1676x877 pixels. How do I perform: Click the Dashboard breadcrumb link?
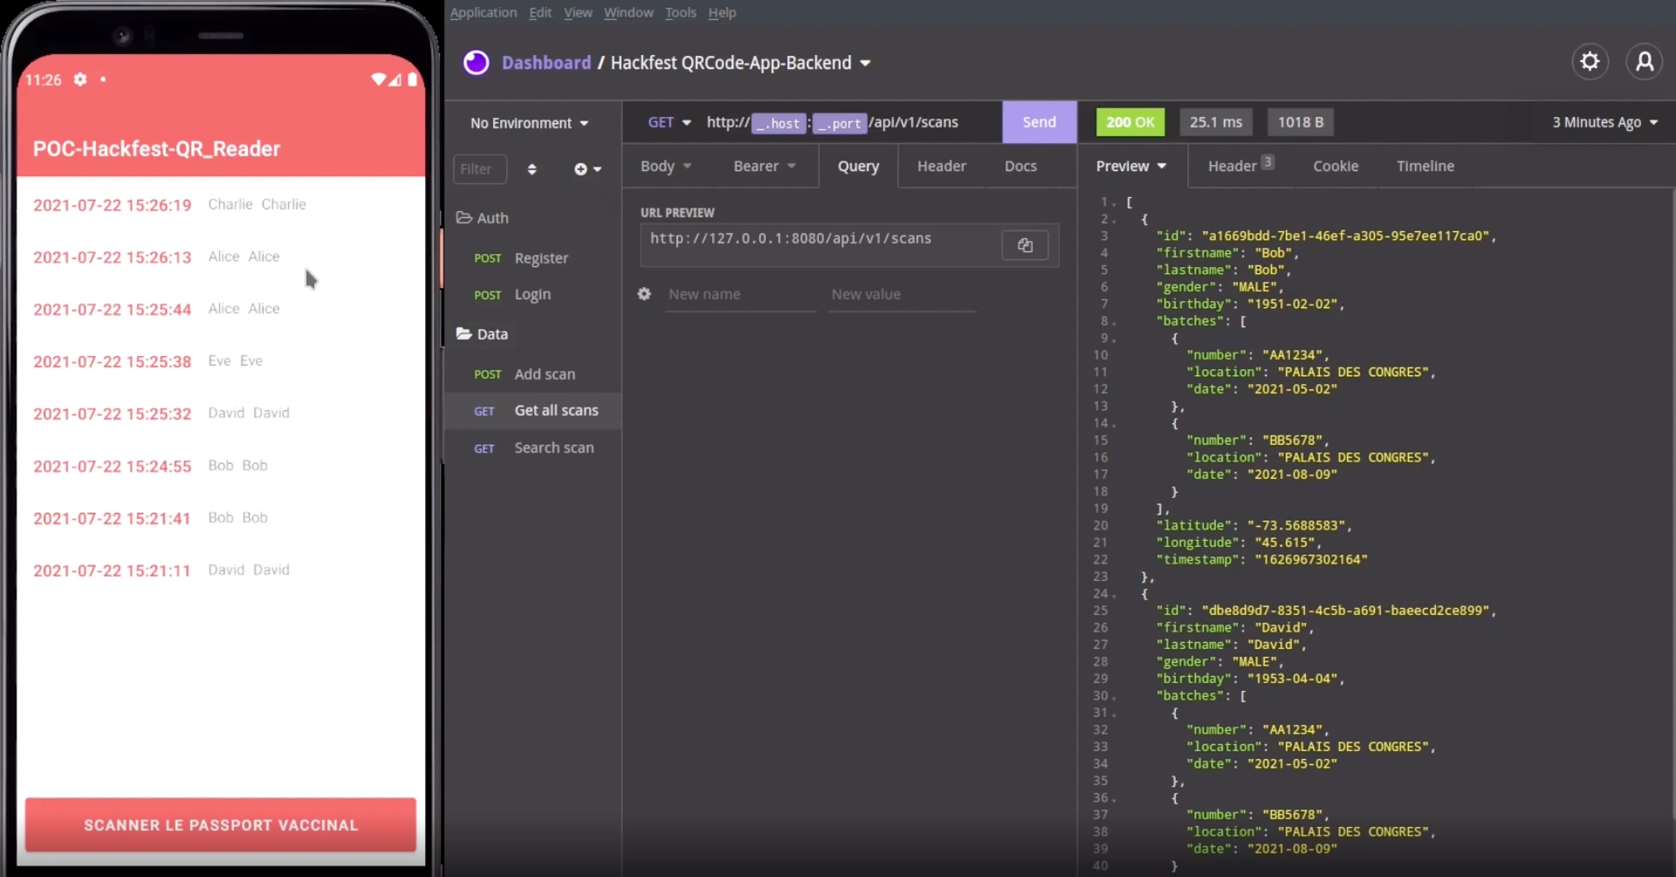pos(546,62)
